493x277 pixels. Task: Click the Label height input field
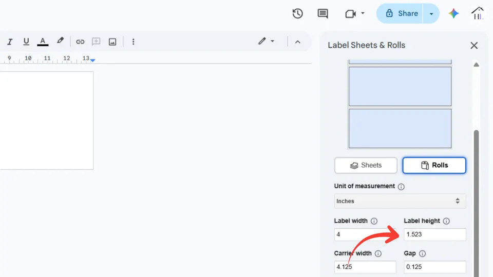tap(435, 234)
